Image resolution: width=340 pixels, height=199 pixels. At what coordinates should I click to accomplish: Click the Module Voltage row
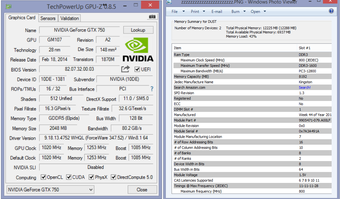click(252, 175)
